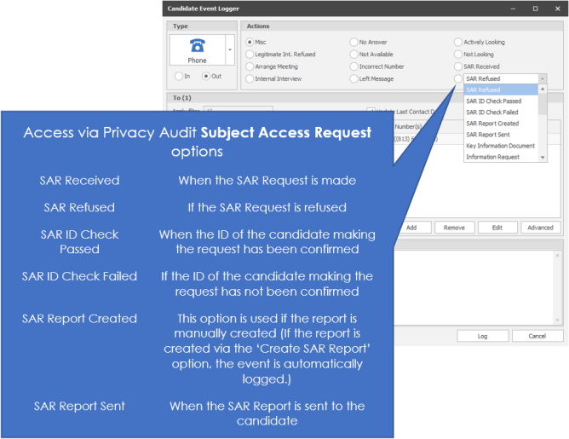This screenshot has width=569, height=439.
Task: Choose the Actively Looking option
Action: [458, 42]
